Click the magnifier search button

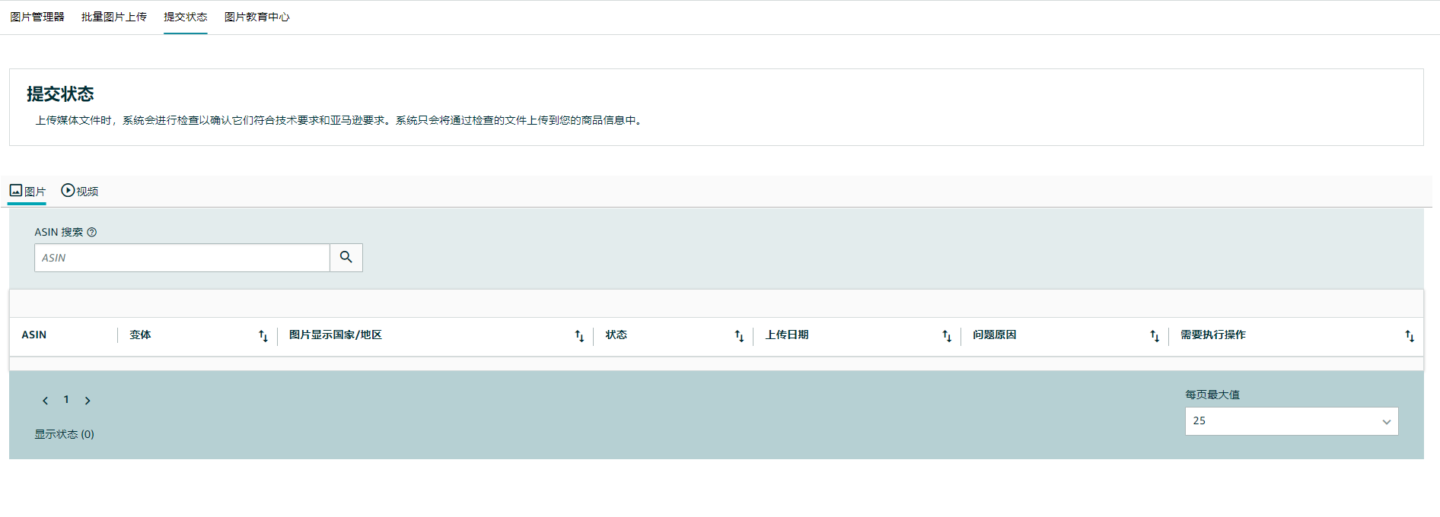(346, 258)
